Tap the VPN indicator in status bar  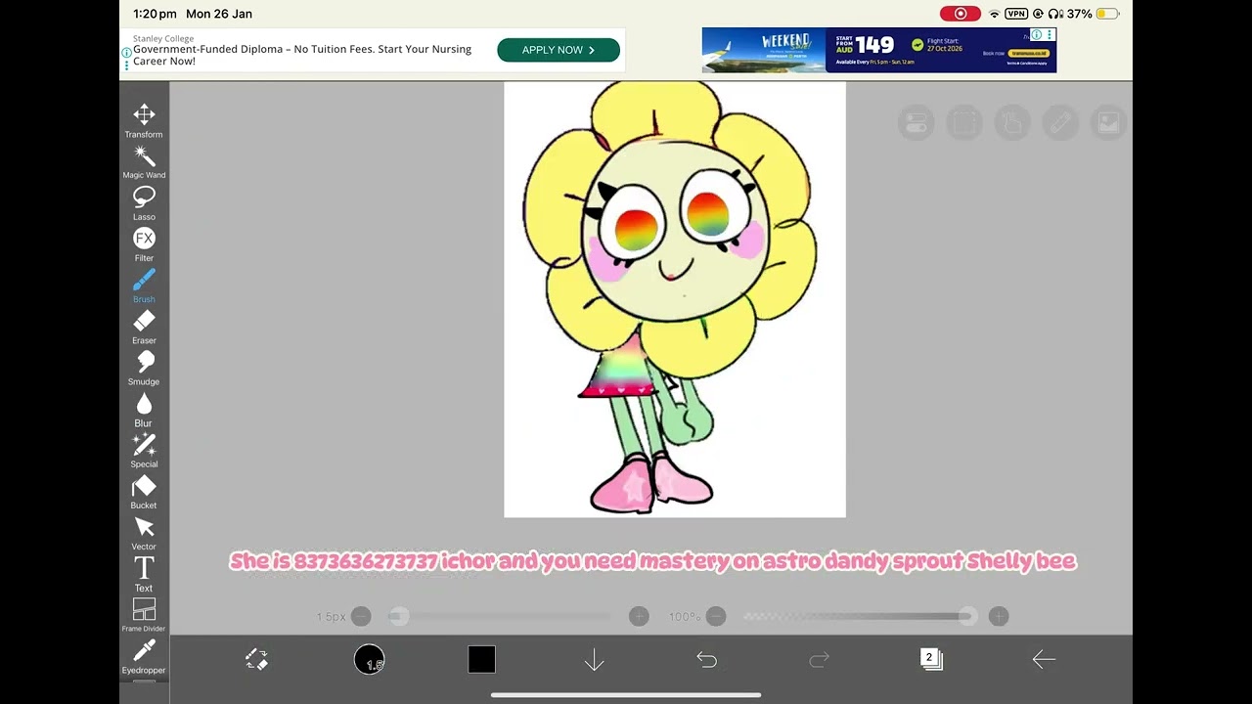pyautogui.click(x=1016, y=14)
